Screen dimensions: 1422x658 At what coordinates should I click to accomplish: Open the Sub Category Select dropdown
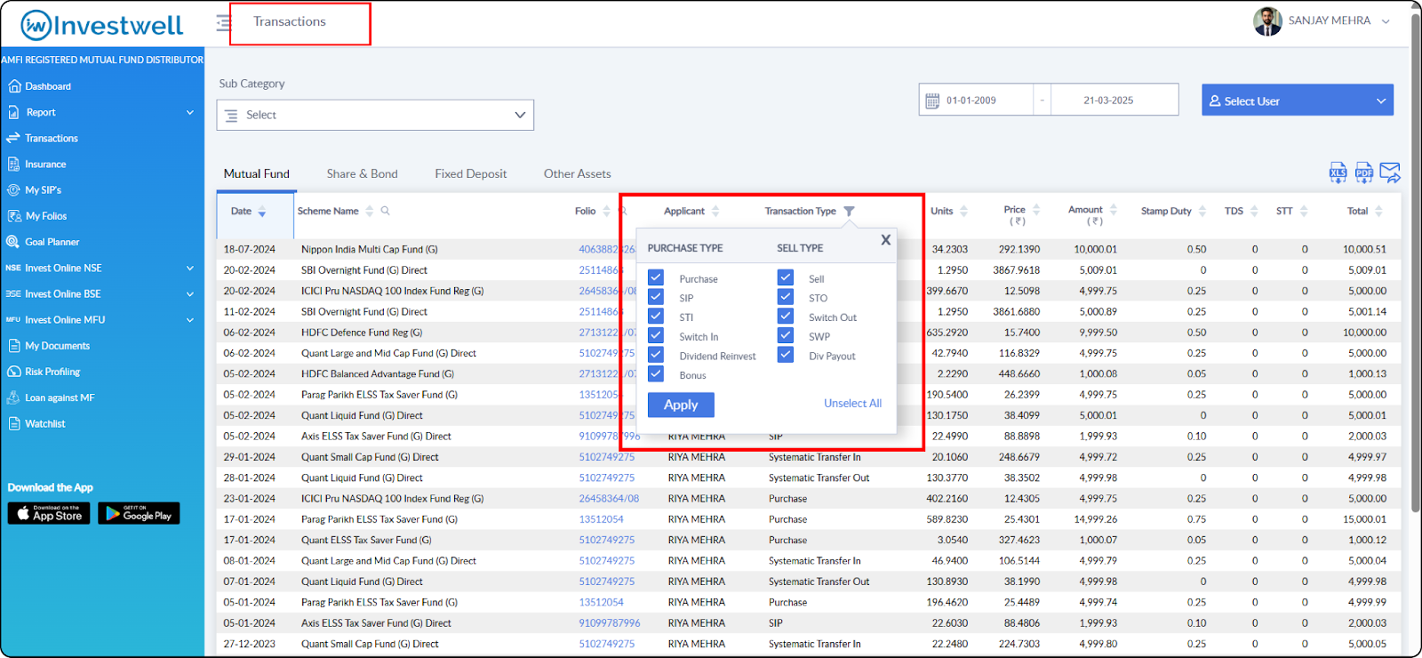(x=375, y=115)
